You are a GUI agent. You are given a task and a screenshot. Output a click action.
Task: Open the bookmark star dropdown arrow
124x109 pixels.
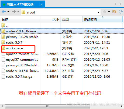(109, 12)
